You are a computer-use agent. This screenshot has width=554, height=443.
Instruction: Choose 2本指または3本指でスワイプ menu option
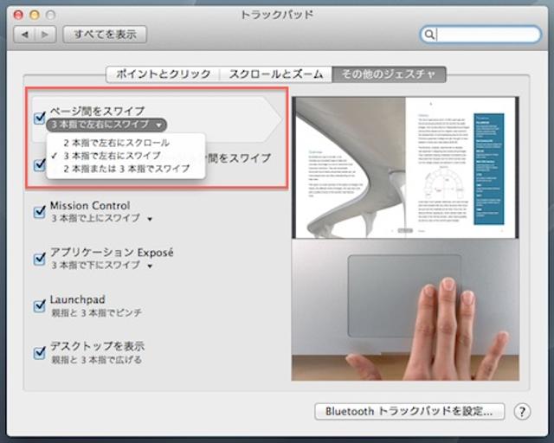(126, 169)
